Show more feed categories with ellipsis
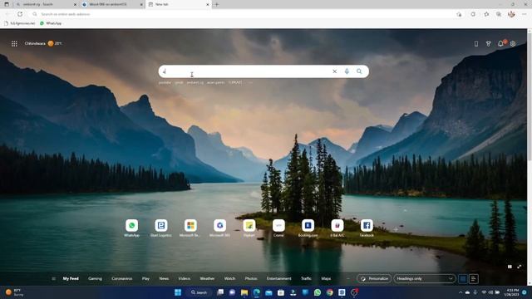The image size is (532, 299). tap(347, 279)
